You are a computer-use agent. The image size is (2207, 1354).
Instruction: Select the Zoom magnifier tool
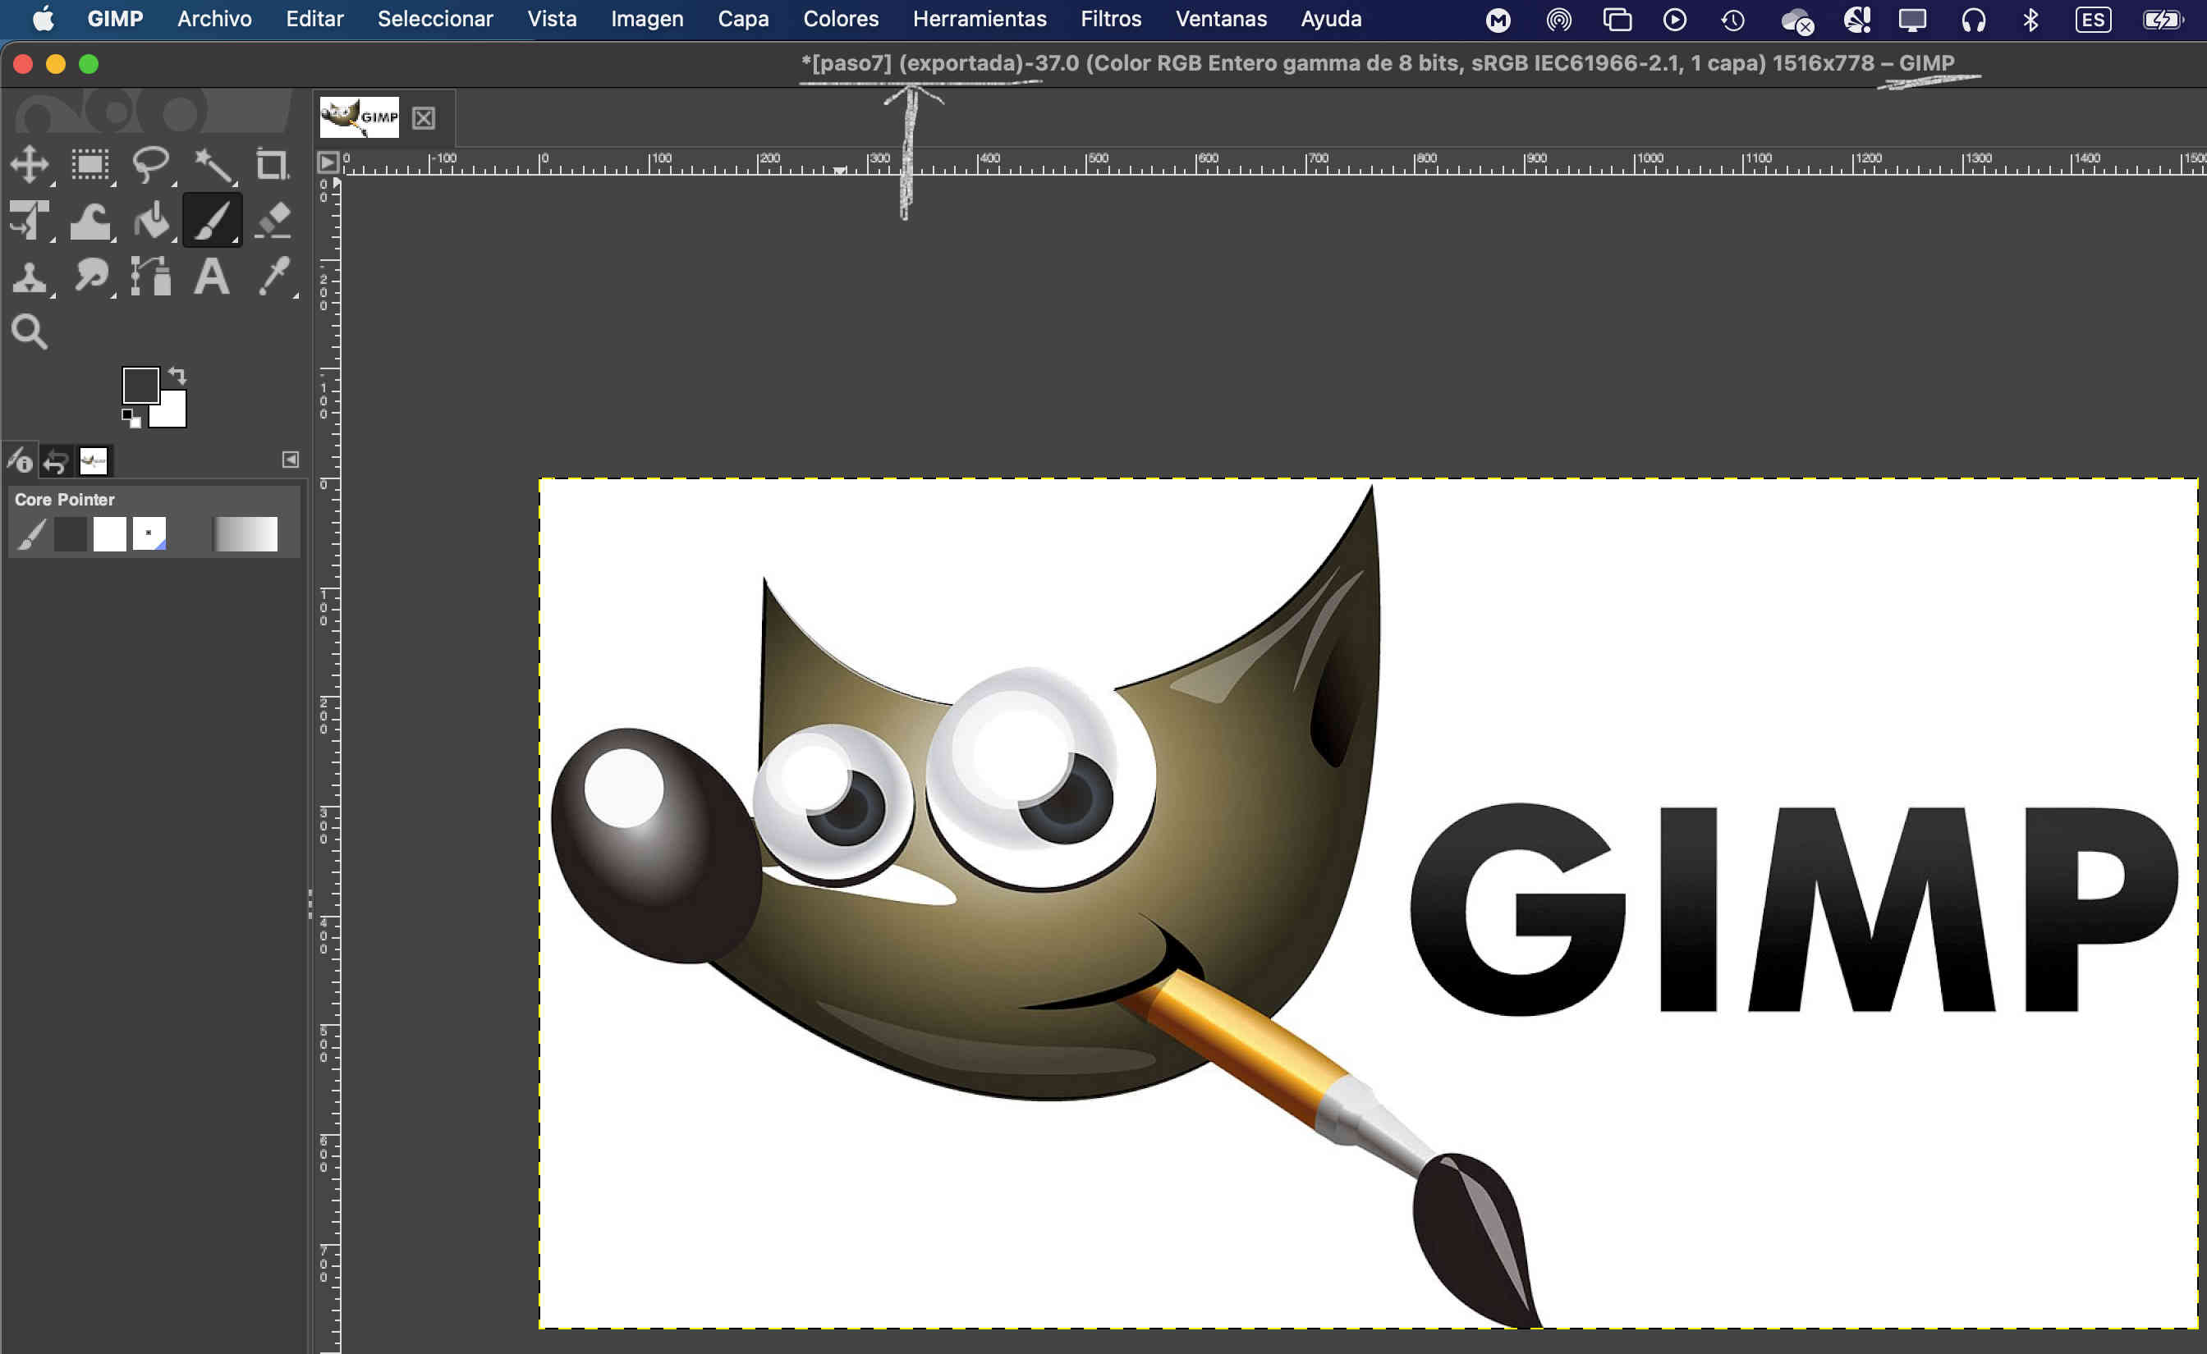point(30,332)
